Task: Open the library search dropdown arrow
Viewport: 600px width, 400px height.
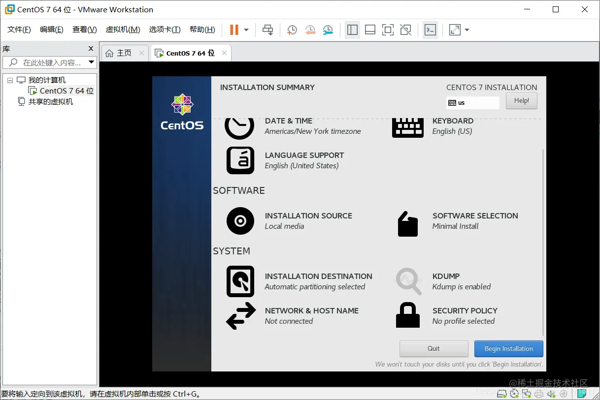Action: pos(91,62)
